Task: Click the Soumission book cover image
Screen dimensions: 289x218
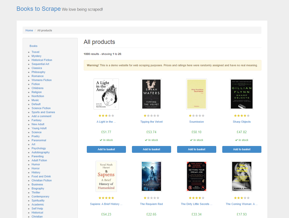Action: (196, 94)
